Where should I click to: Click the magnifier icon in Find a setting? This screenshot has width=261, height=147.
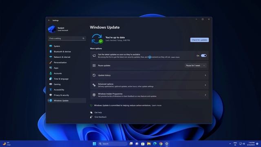pos(83,38)
